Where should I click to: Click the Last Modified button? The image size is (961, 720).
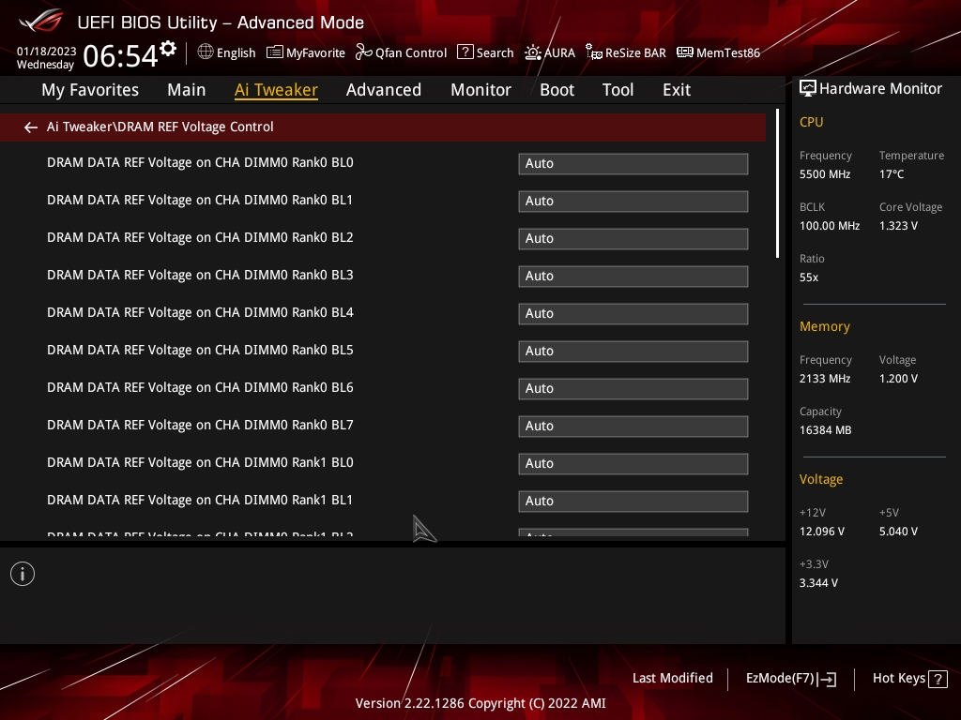click(x=672, y=678)
